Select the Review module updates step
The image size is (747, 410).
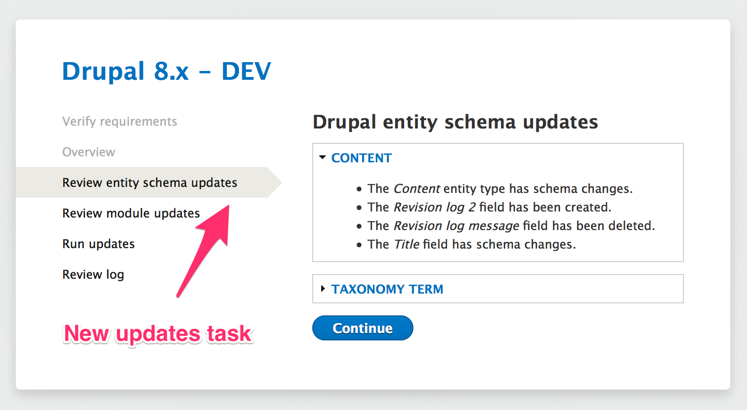[131, 213]
